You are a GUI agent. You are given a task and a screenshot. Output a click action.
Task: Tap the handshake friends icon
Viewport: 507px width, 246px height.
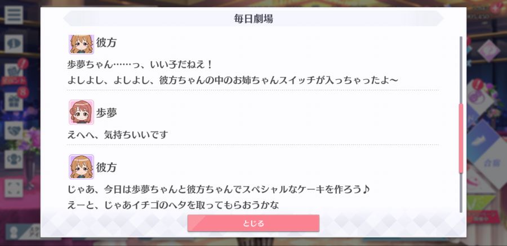pos(14,130)
